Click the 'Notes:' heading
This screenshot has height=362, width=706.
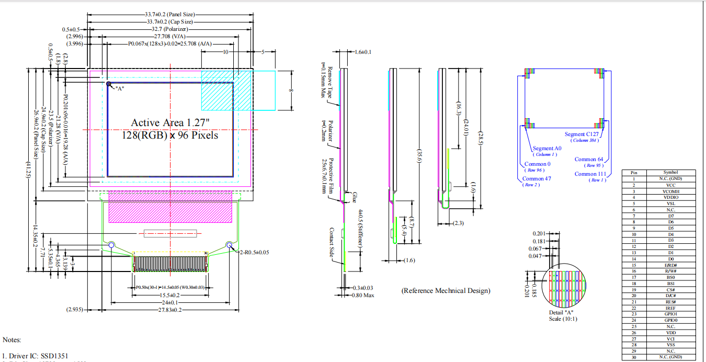tap(12, 340)
